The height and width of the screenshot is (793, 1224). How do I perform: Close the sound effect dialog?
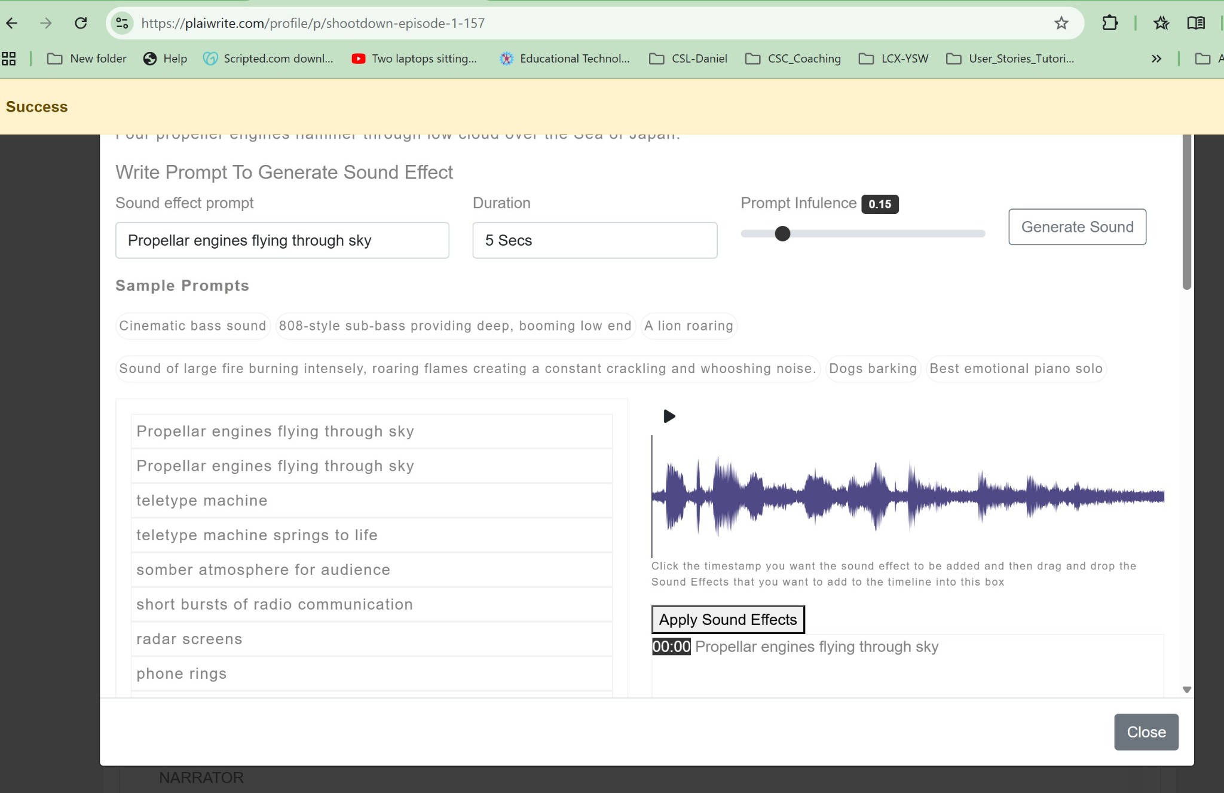pyautogui.click(x=1146, y=732)
